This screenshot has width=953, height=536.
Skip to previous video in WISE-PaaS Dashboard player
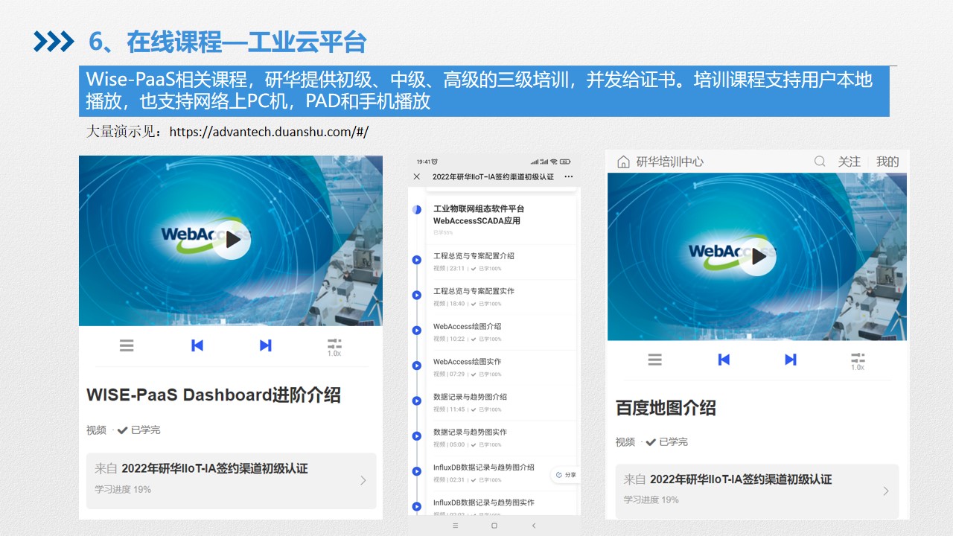click(x=197, y=345)
